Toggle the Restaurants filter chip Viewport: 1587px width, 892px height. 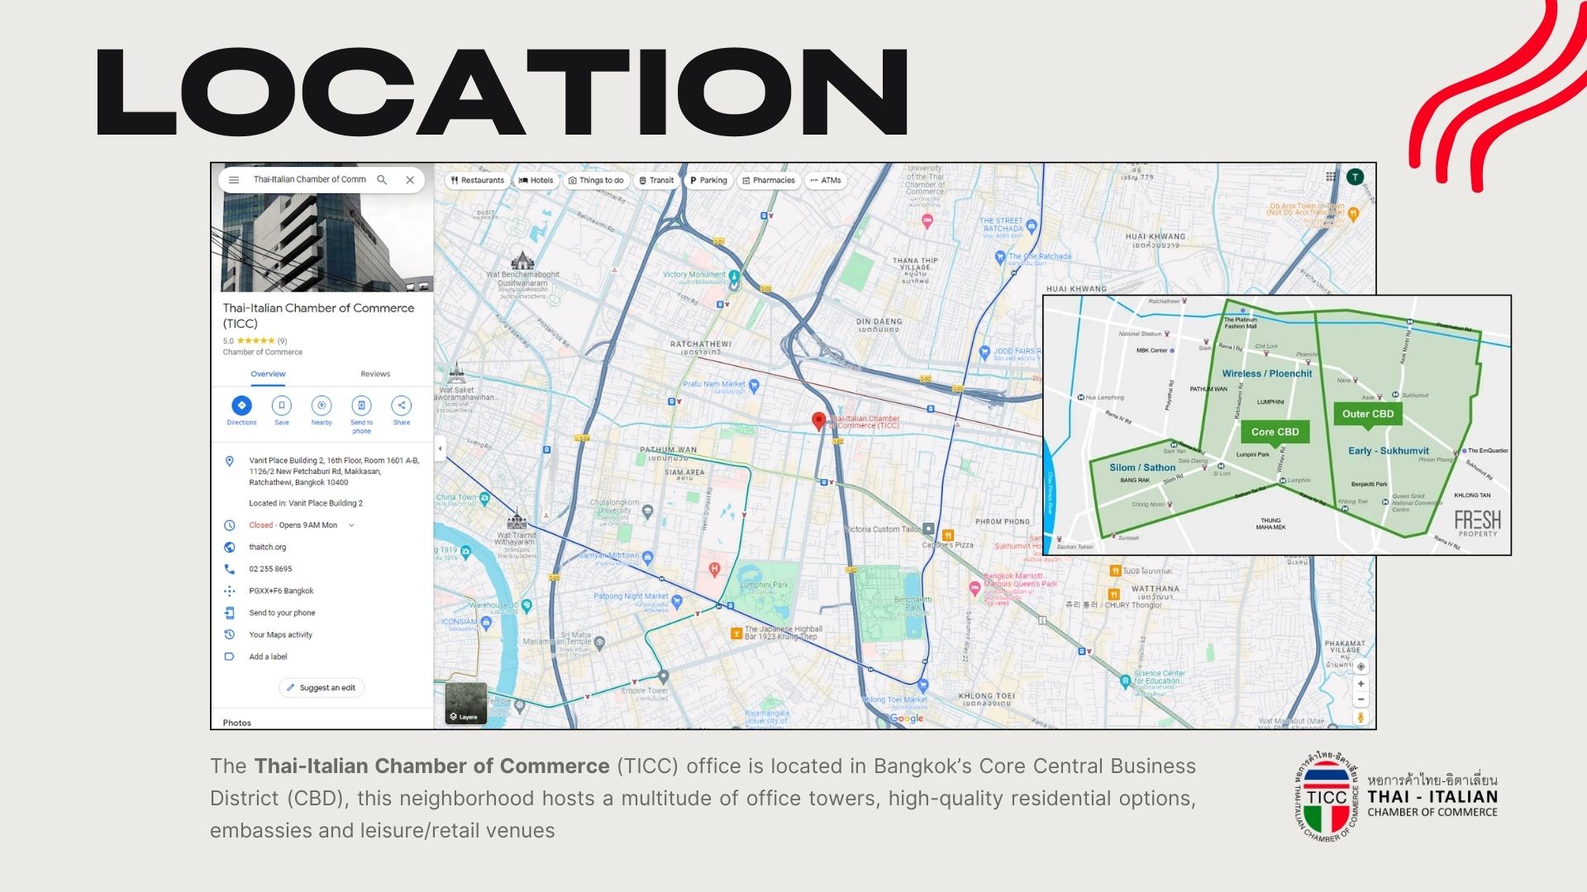pos(478,180)
